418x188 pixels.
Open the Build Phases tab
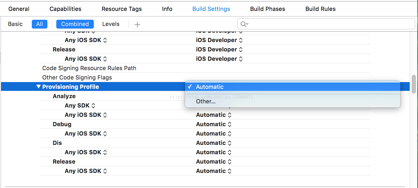[268, 9]
